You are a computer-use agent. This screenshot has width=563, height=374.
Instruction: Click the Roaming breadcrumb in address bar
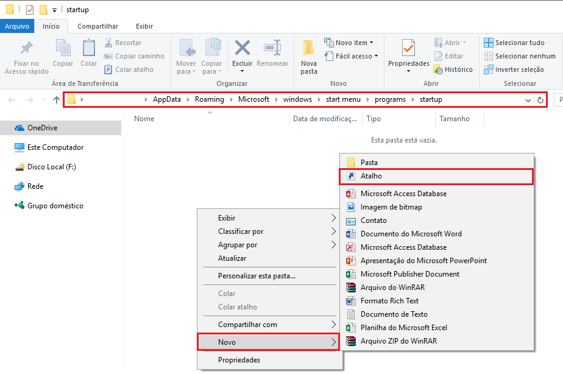point(210,99)
